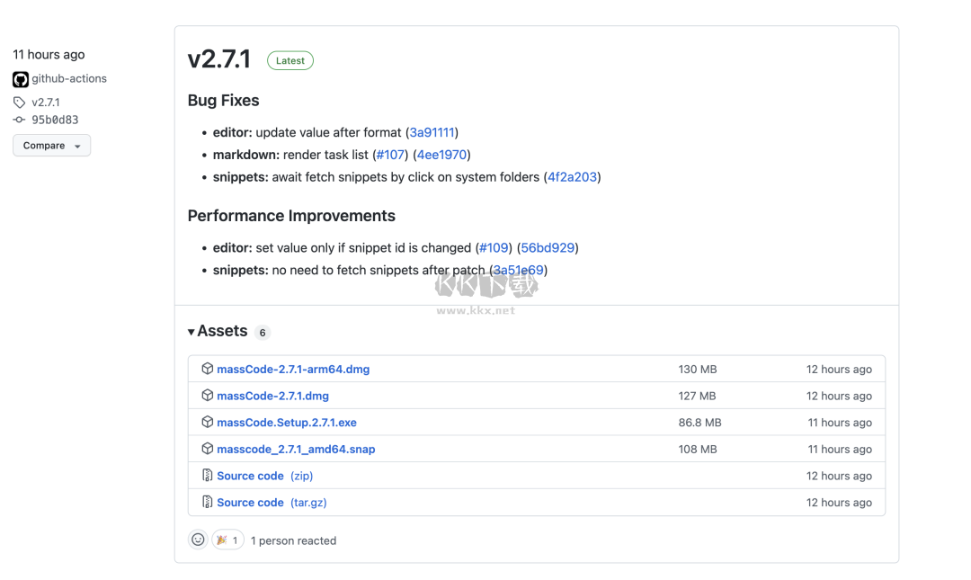Click the commit icon beside 95b0d83
Image resolution: width=971 pixels, height=580 pixels.
click(20, 120)
